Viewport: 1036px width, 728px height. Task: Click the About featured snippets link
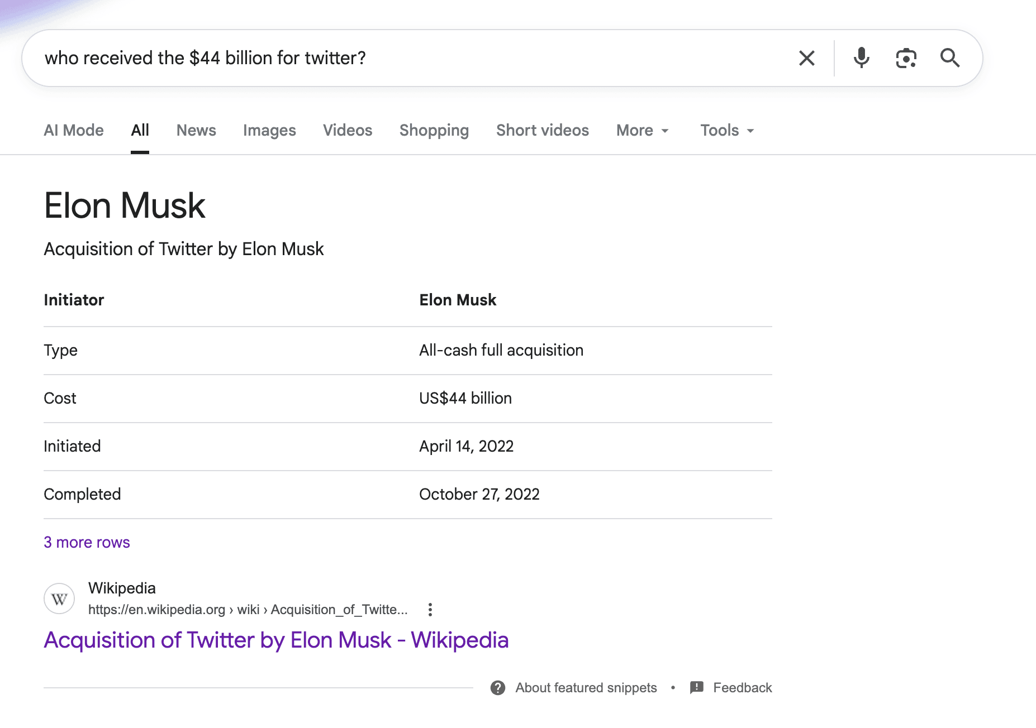586,688
